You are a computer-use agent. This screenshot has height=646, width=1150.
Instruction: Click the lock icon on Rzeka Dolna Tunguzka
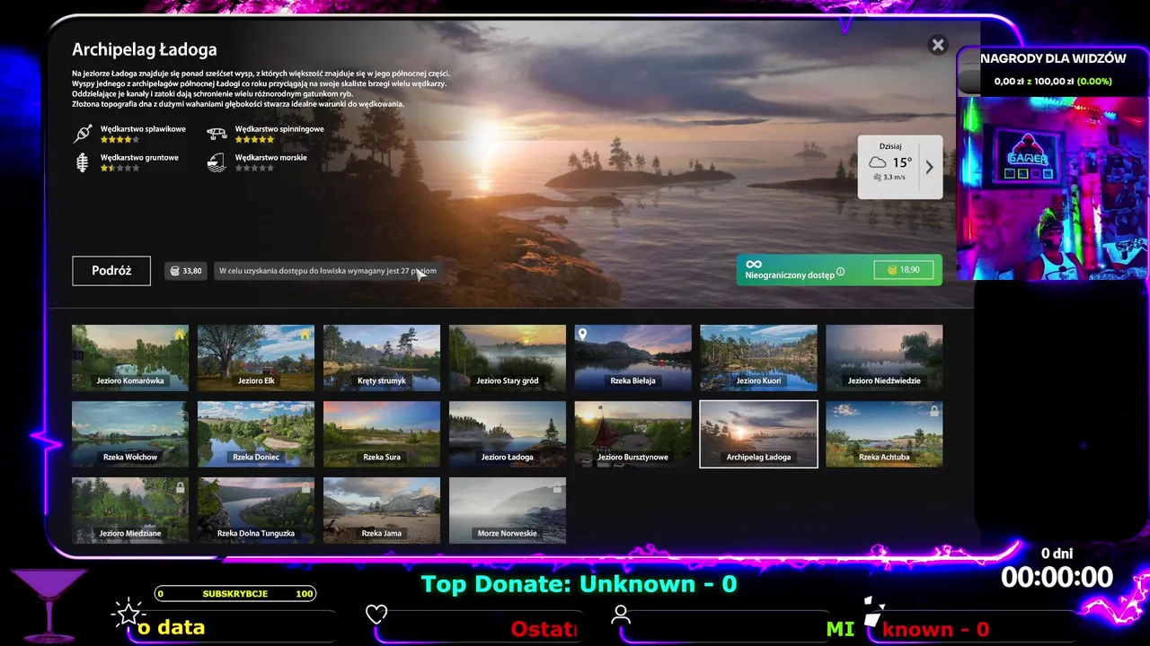tap(305, 487)
